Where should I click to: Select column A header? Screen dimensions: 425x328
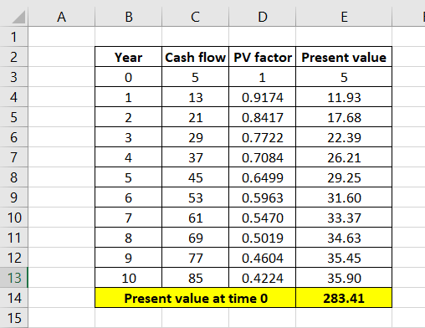coord(61,17)
